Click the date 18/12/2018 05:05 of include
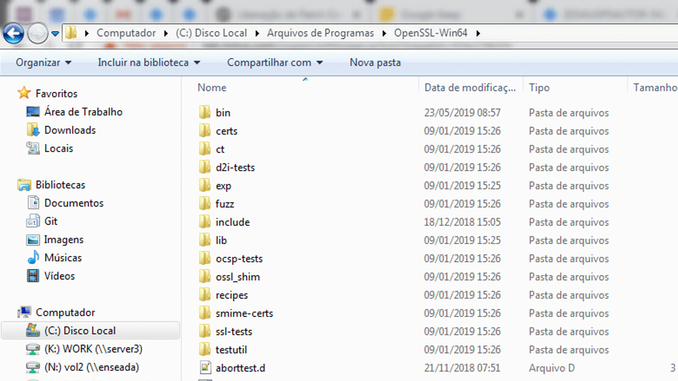 462,222
